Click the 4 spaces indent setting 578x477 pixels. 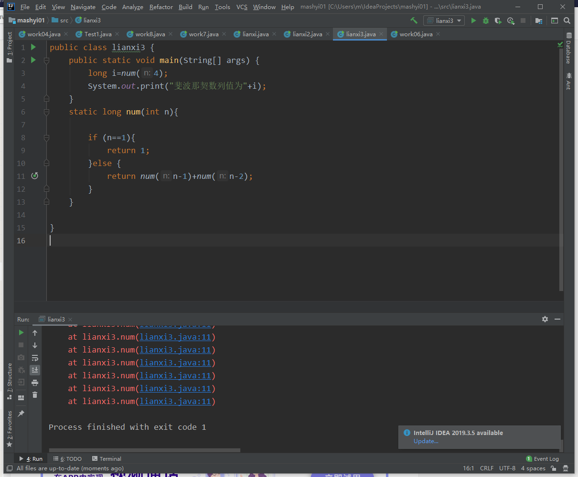[x=533, y=468]
